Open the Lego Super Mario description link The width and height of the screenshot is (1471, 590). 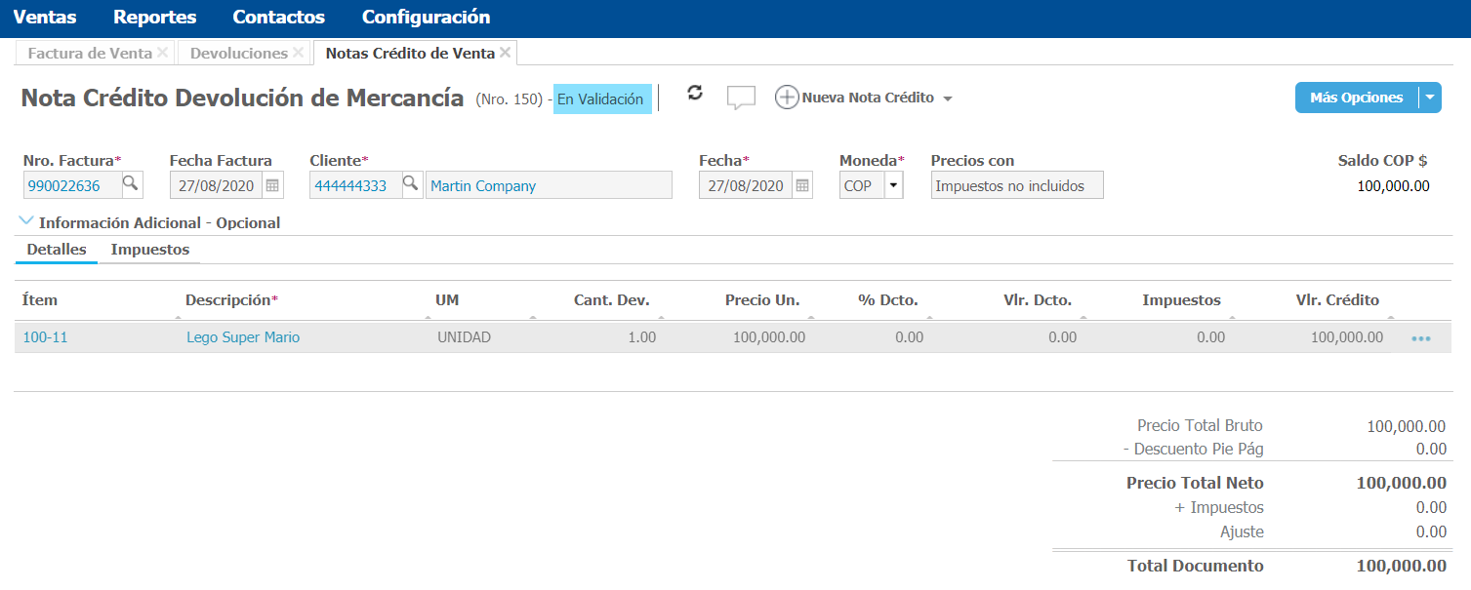[243, 337]
